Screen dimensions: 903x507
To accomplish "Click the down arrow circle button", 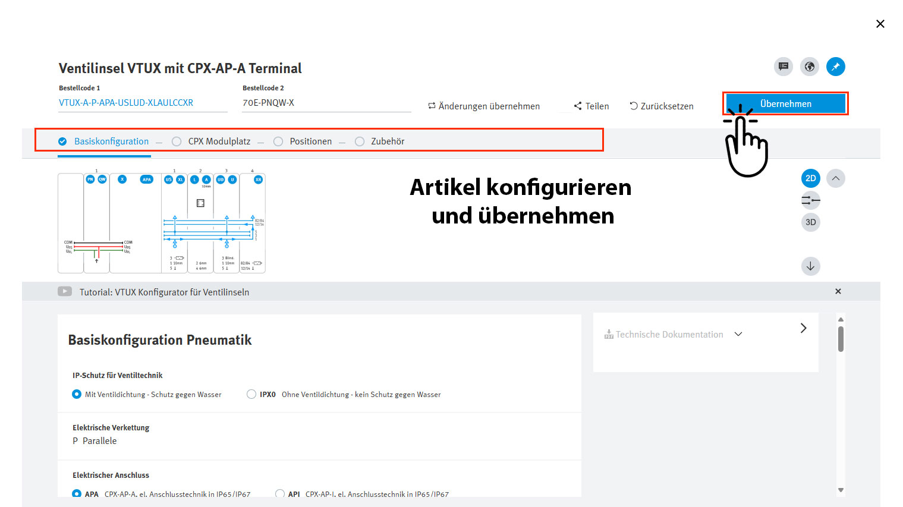I will (x=810, y=266).
